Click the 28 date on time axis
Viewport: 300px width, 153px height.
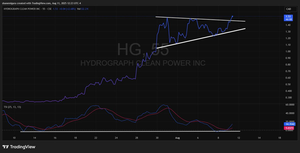[136, 138]
